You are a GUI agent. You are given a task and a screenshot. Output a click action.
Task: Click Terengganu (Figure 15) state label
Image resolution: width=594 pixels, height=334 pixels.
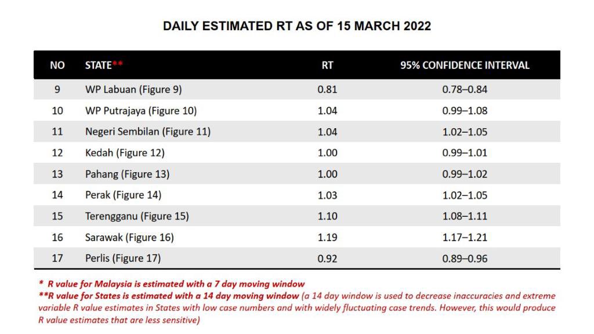point(137,216)
